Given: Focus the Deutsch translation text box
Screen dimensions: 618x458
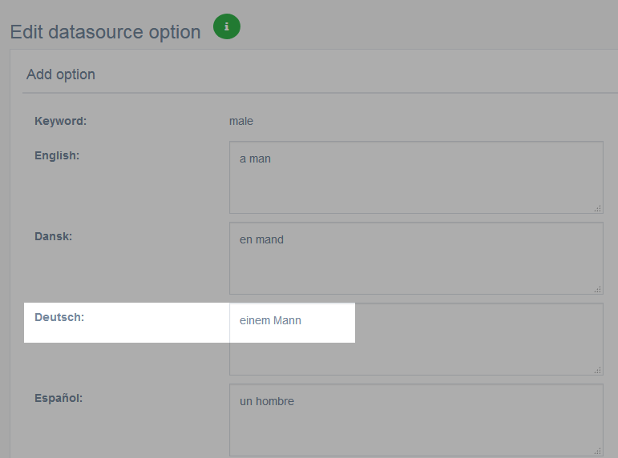Looking at the screenshot, I should (x=416, y=339).
